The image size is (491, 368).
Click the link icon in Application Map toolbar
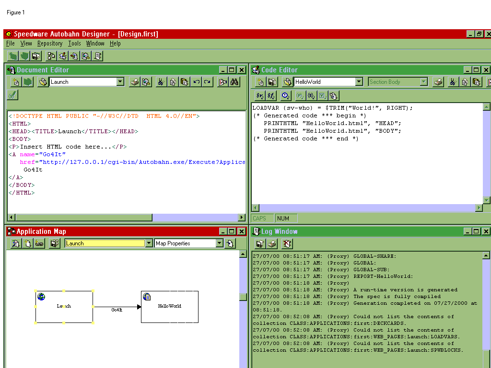[39, 243]
